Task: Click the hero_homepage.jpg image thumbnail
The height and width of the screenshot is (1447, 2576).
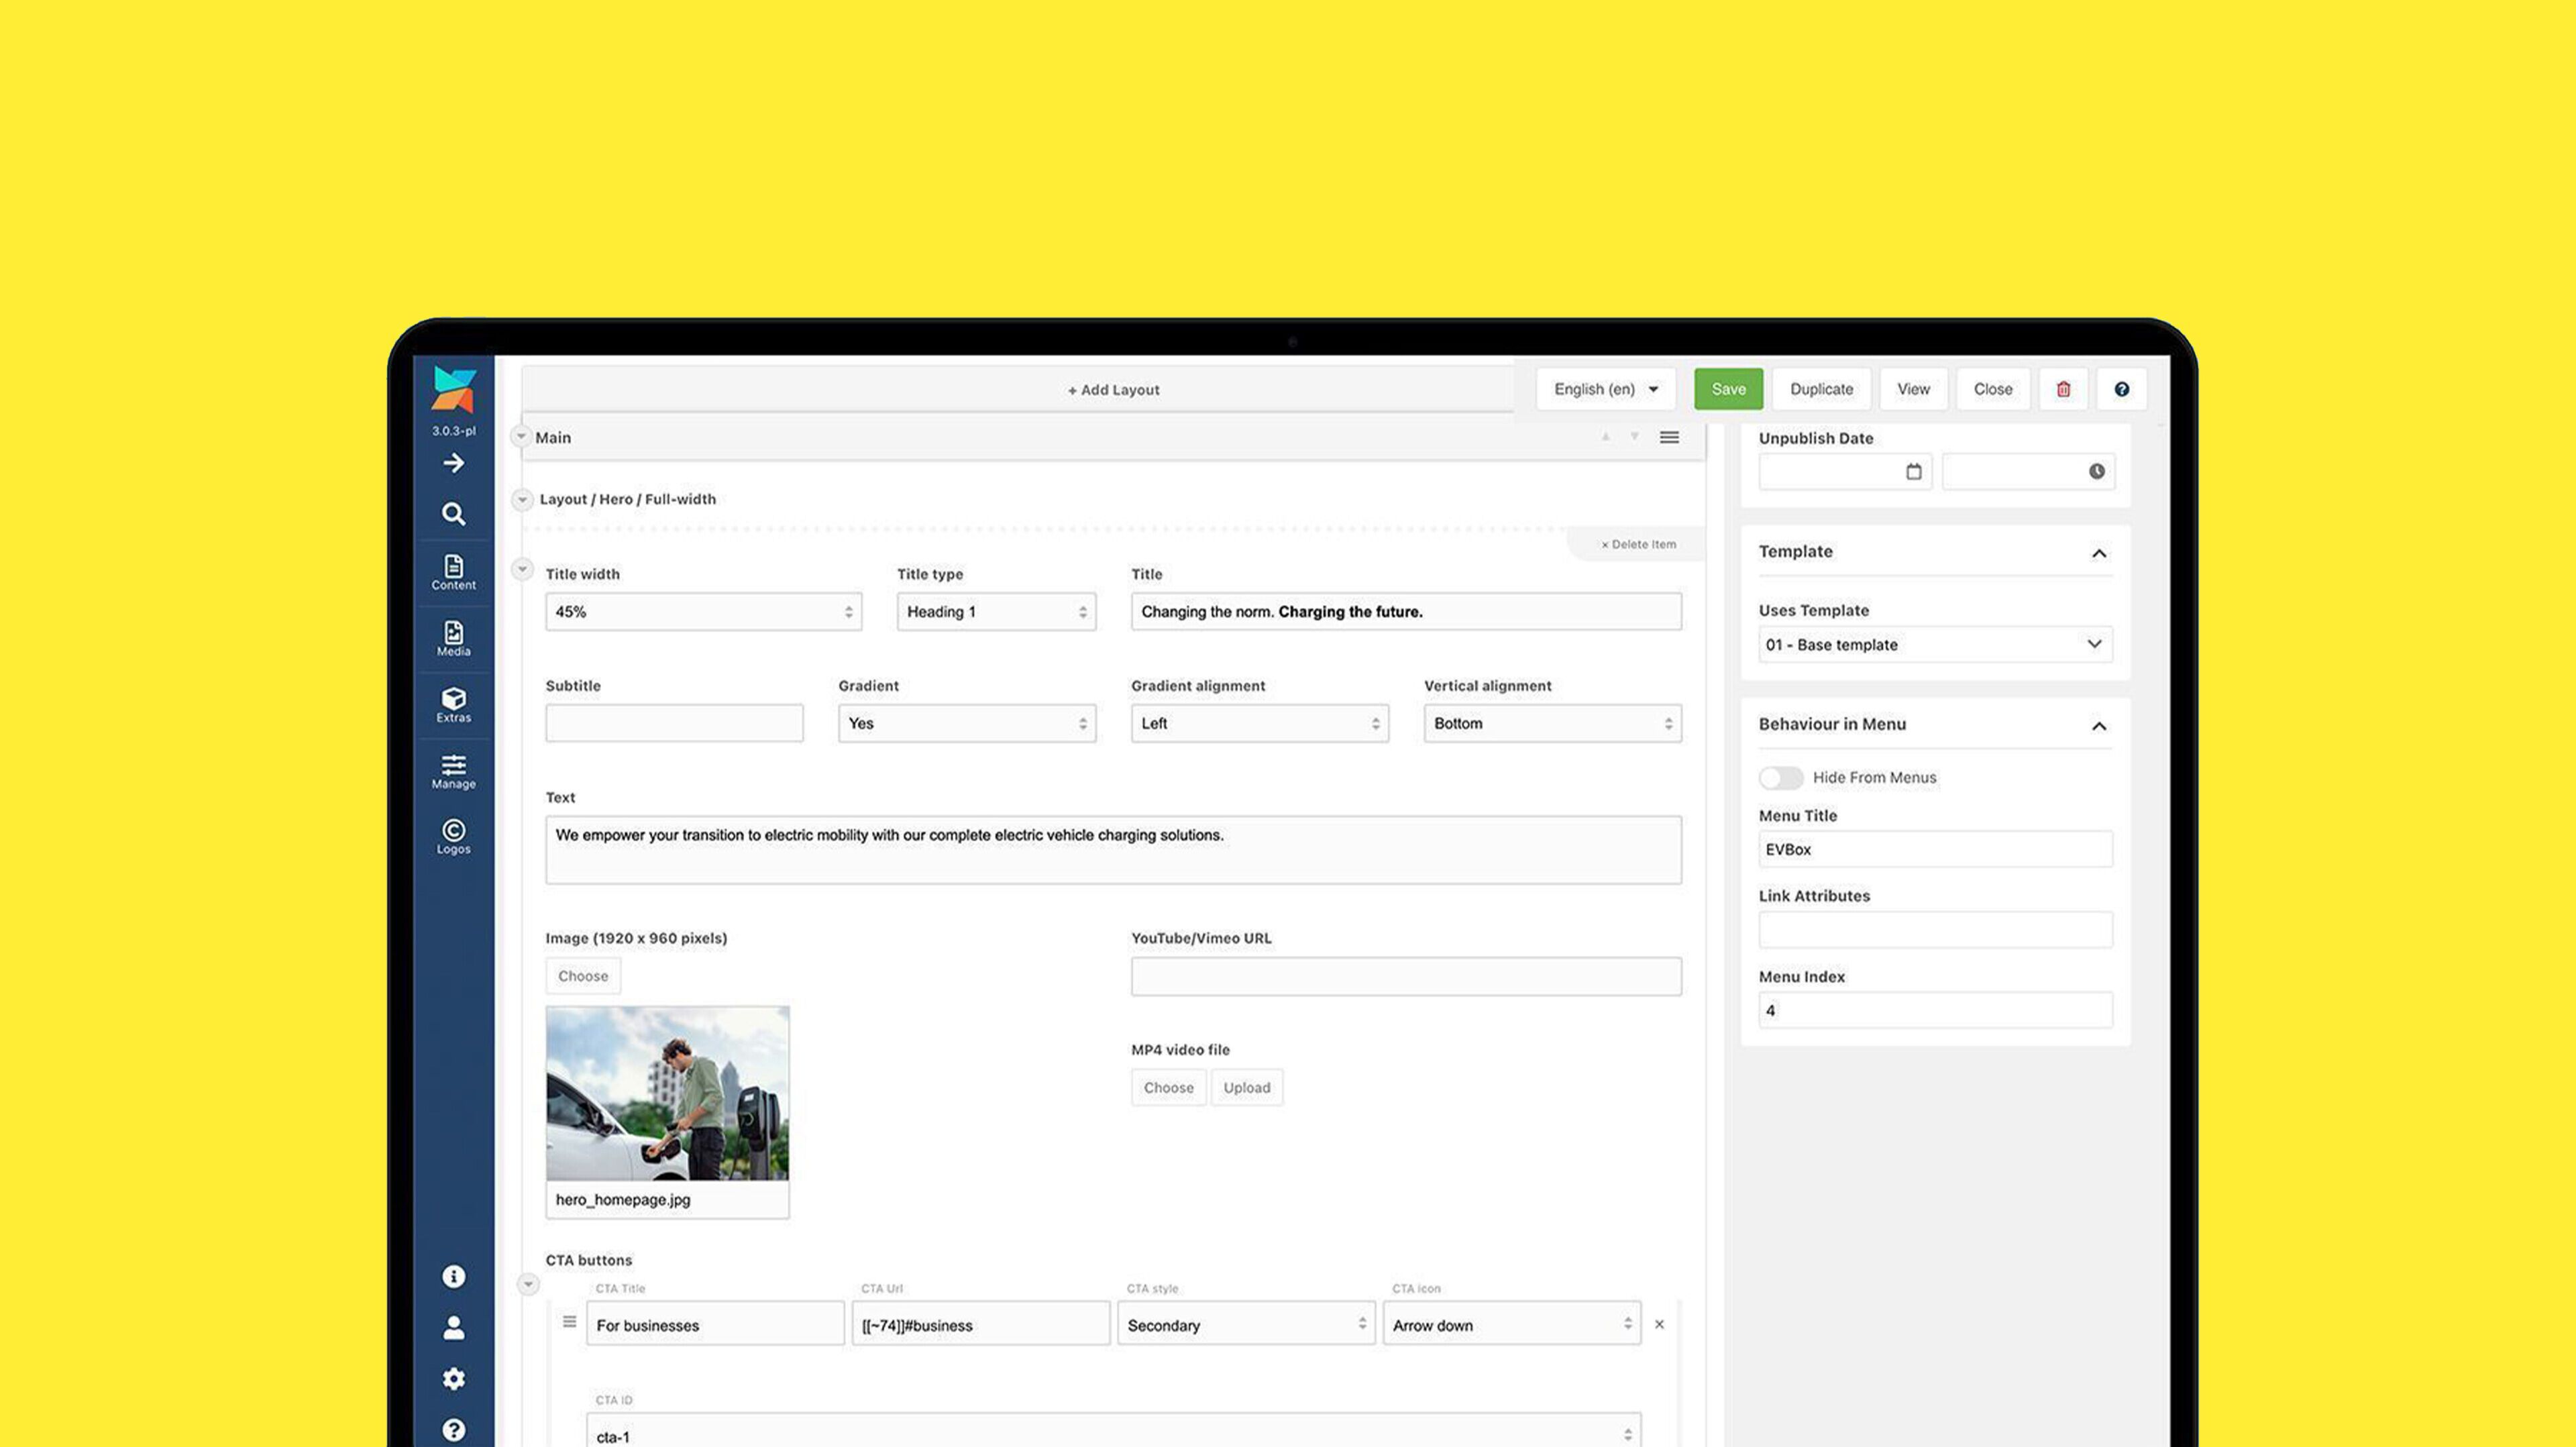Action: coord(667,1093)
